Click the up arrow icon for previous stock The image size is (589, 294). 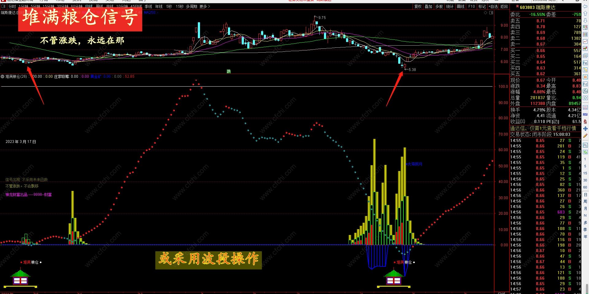click(x=585, y=13)
